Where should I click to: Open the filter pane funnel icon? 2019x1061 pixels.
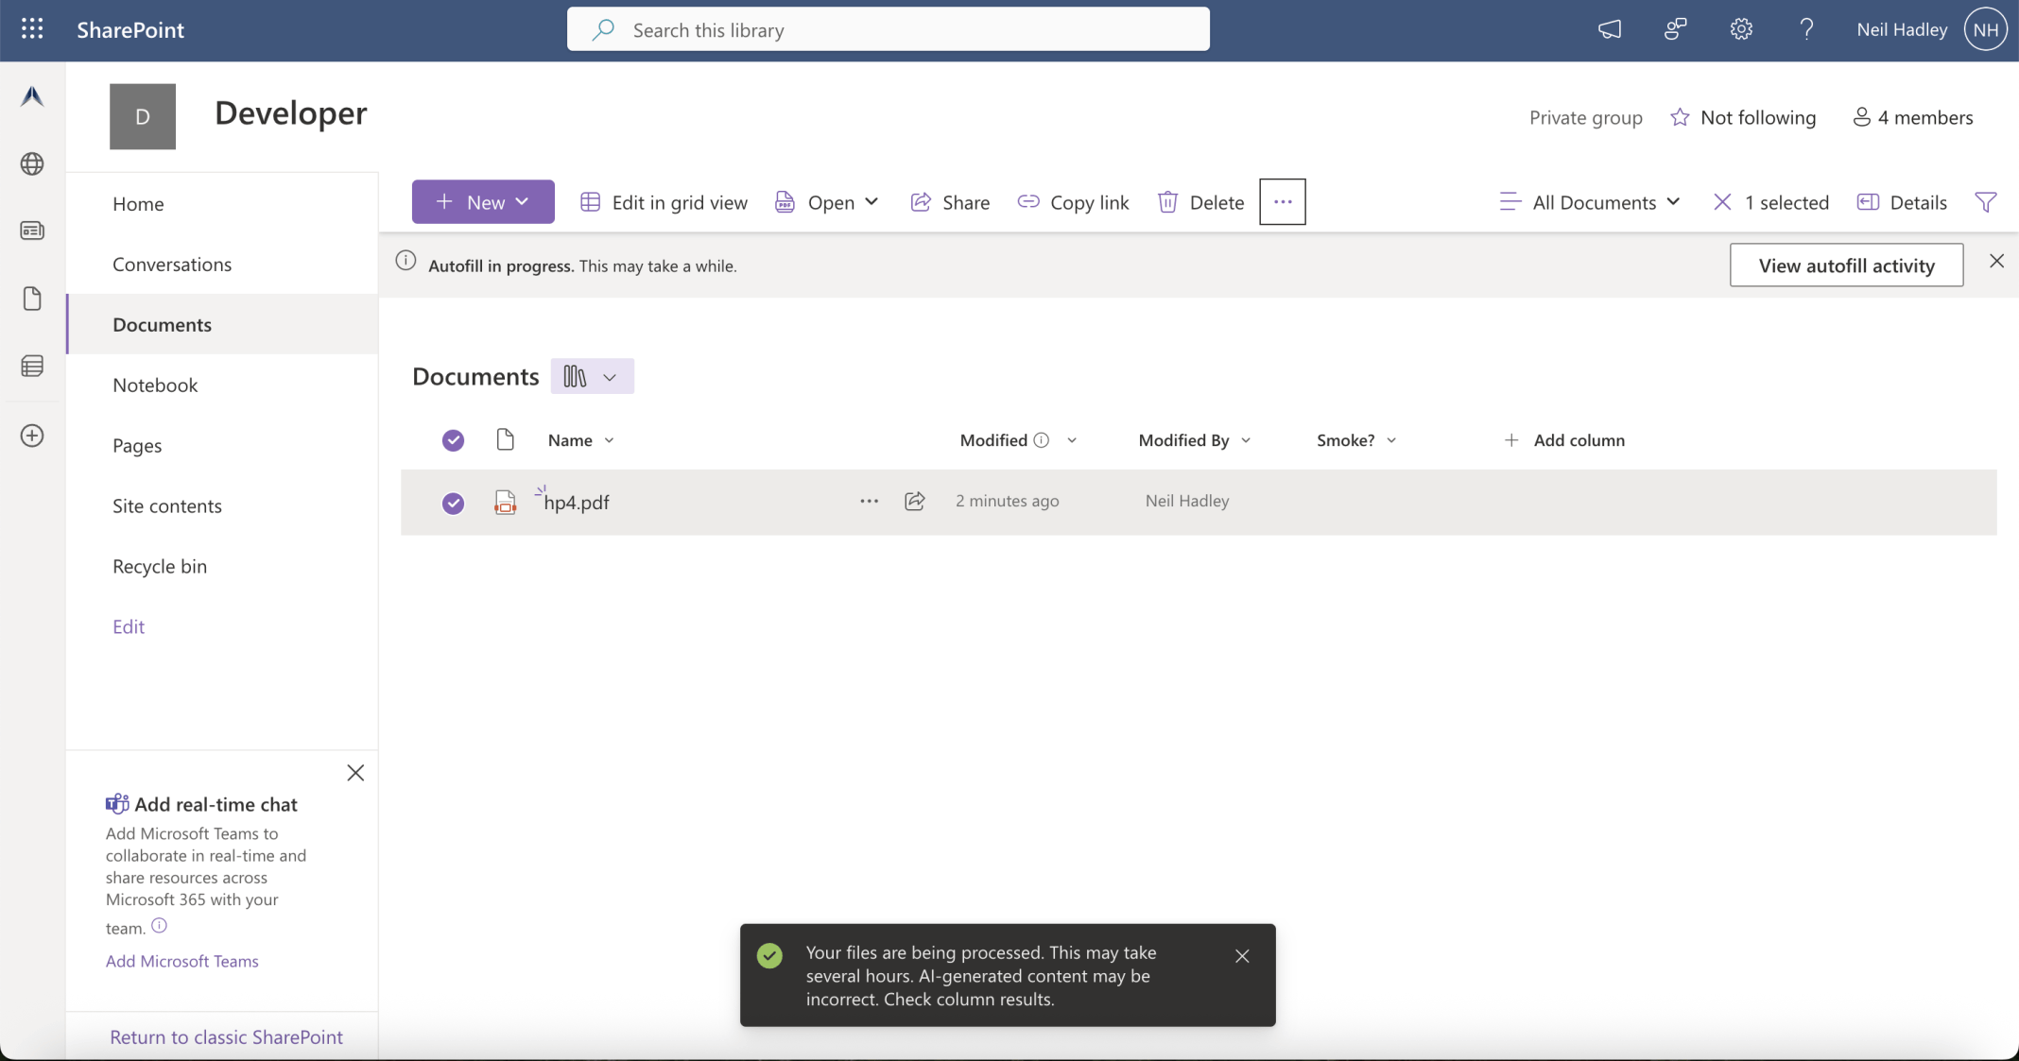pyautogui.click(x=1985, y=202)
